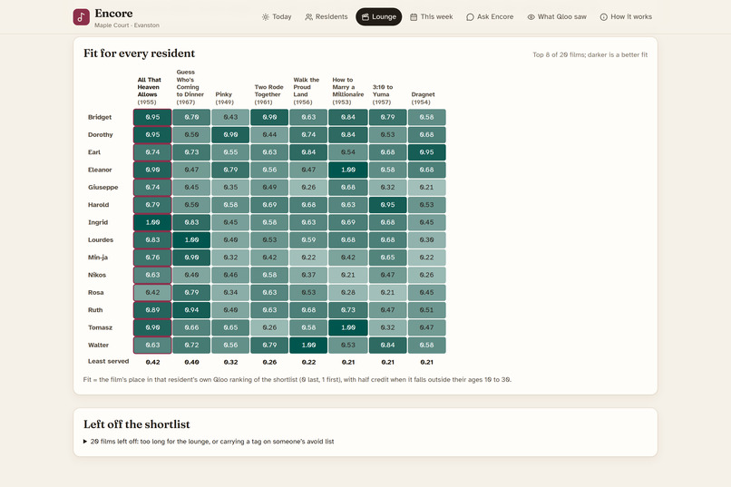The image size is (731, 487).
Task: Click the Encore app title
Action: [113, 14]
